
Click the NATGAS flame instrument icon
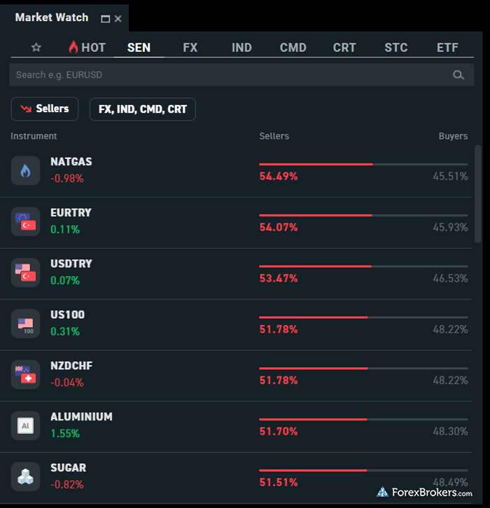[x=25, y=170]
